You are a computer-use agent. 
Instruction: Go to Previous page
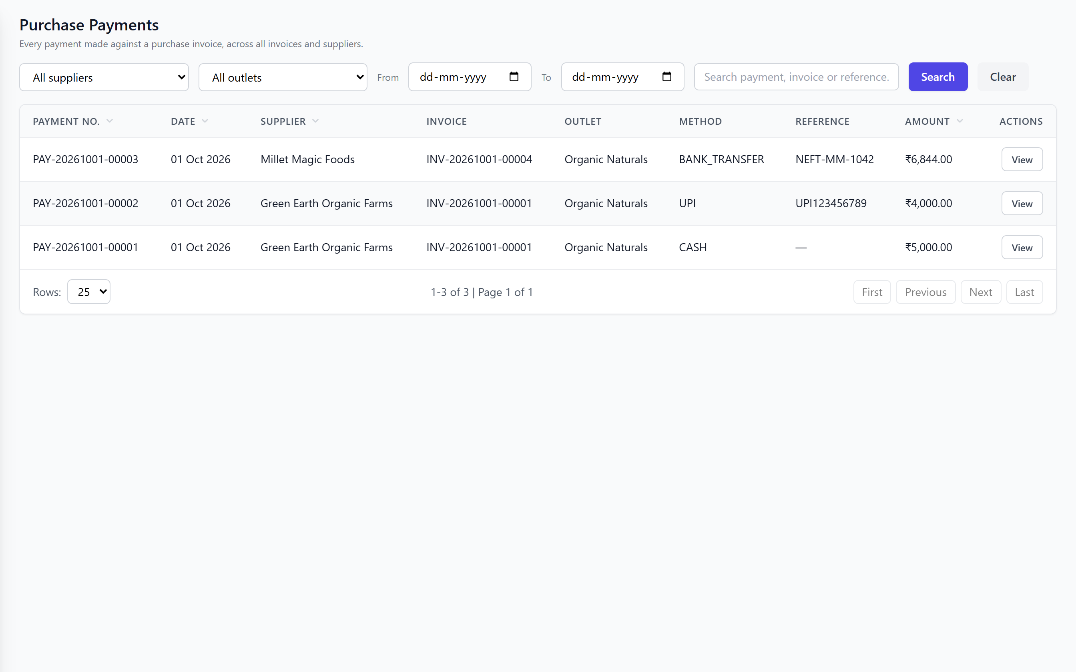click(926, 292)
